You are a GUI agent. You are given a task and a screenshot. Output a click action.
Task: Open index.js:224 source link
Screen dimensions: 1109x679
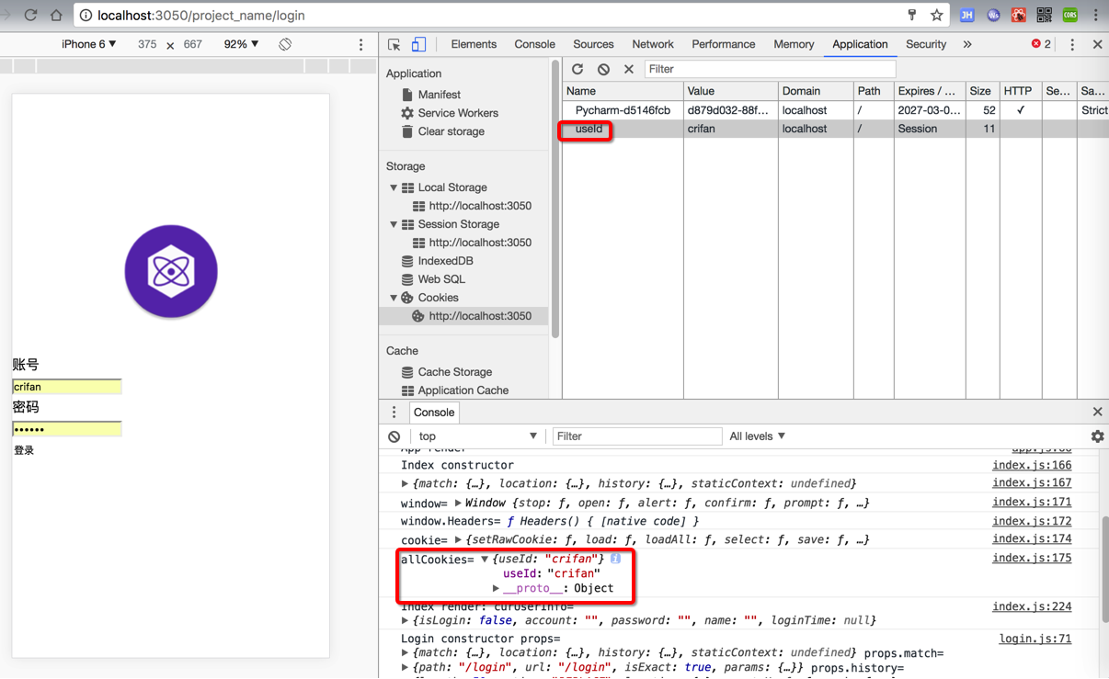(1032, 606)
